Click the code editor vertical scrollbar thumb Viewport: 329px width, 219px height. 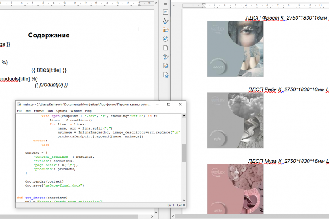click(184, 153)
